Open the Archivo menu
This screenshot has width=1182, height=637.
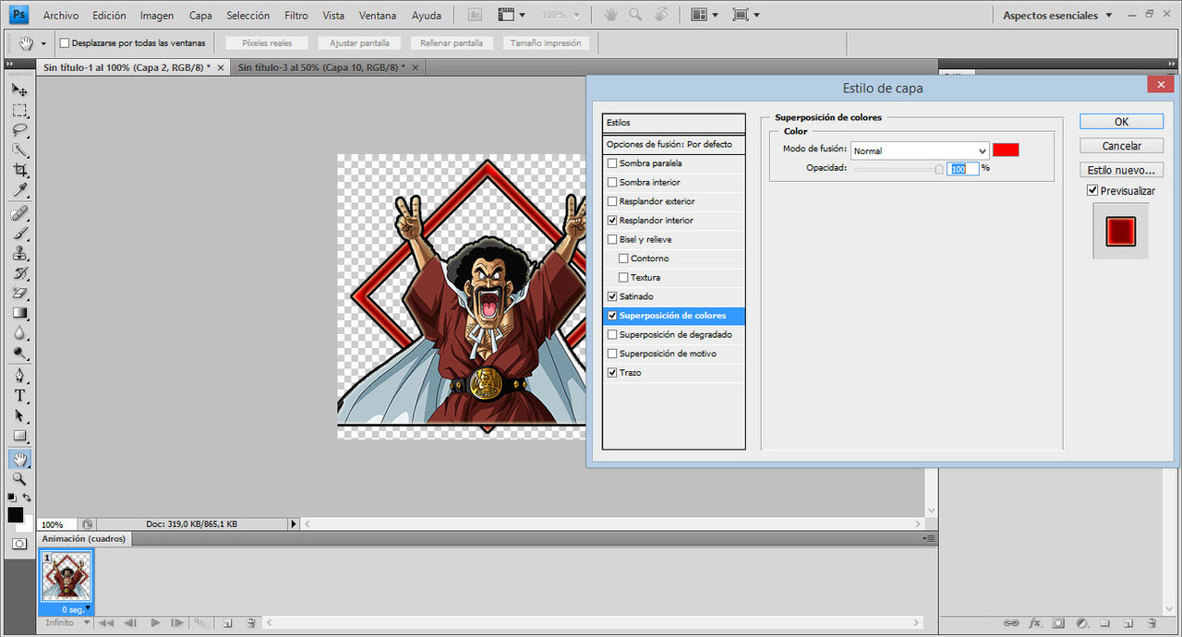click(x=61, y=16)
